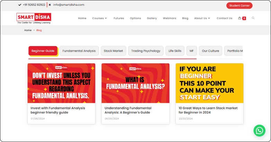
Task: Open the Gallery menu item
Action: [x=152, y=18]
